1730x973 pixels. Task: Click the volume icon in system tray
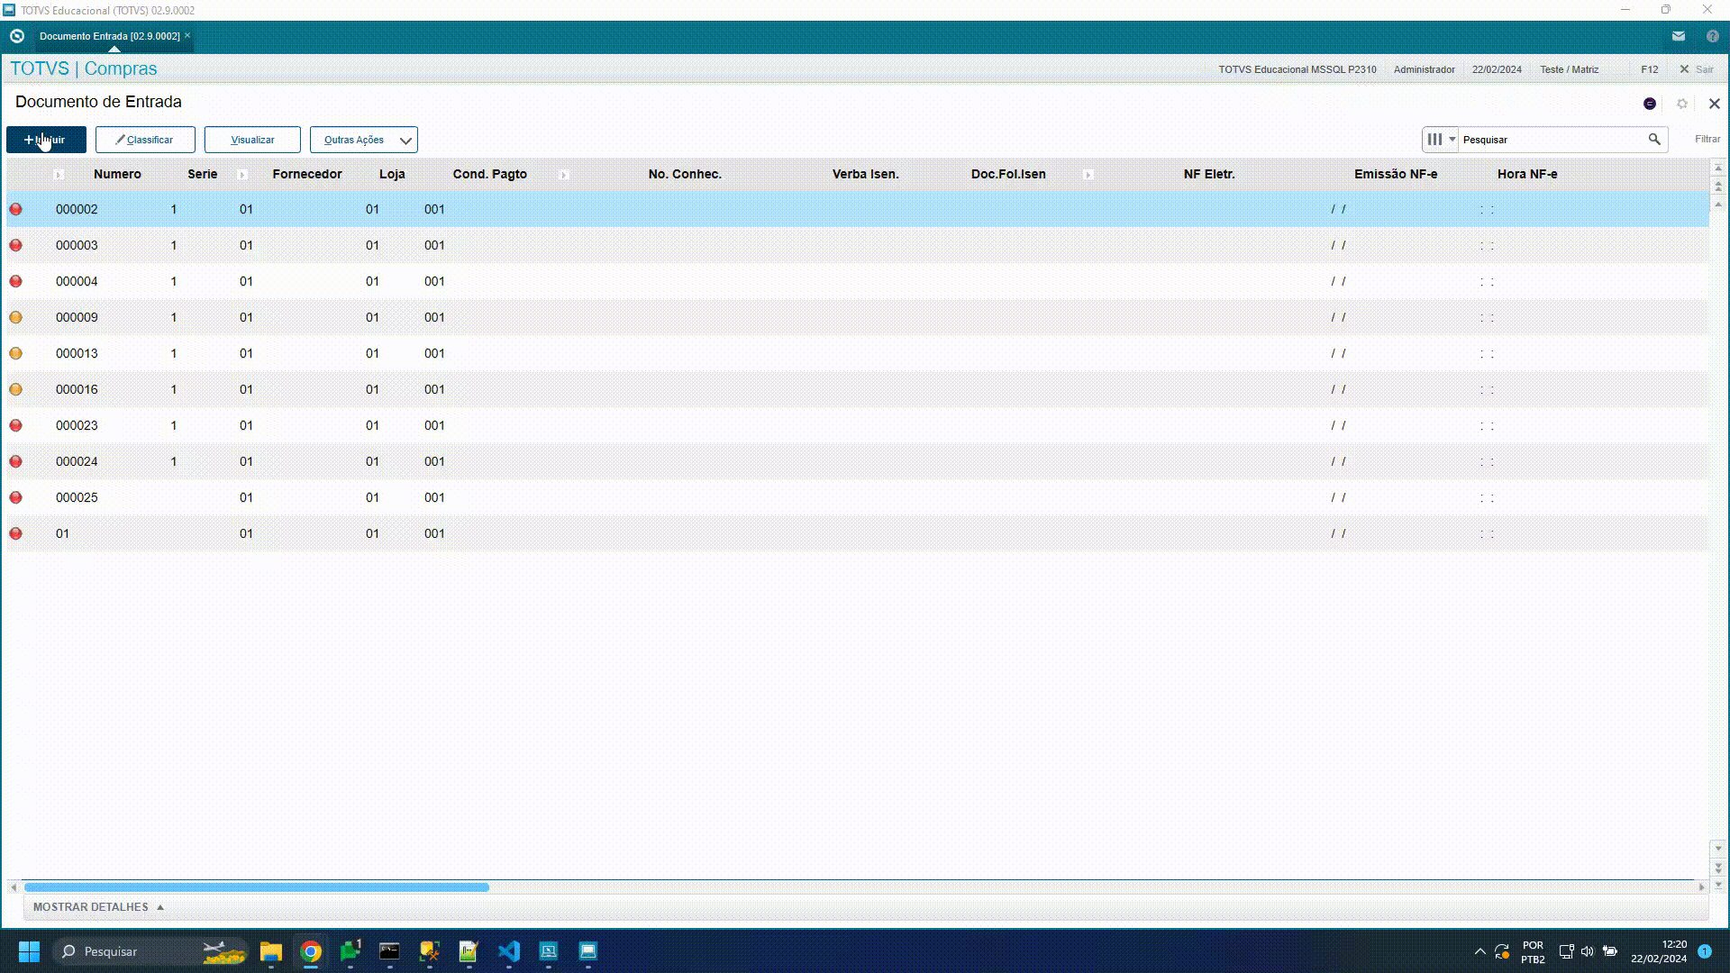(x=1588, y=951)
